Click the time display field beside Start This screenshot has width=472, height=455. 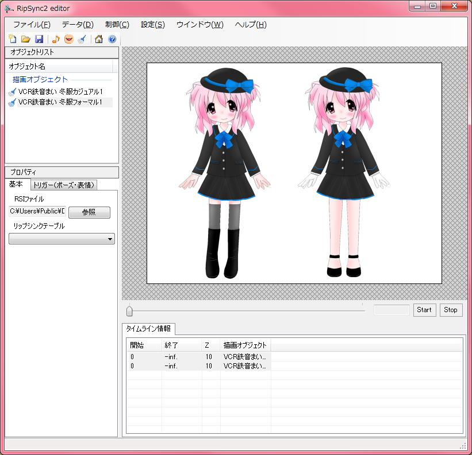[392, 310]
